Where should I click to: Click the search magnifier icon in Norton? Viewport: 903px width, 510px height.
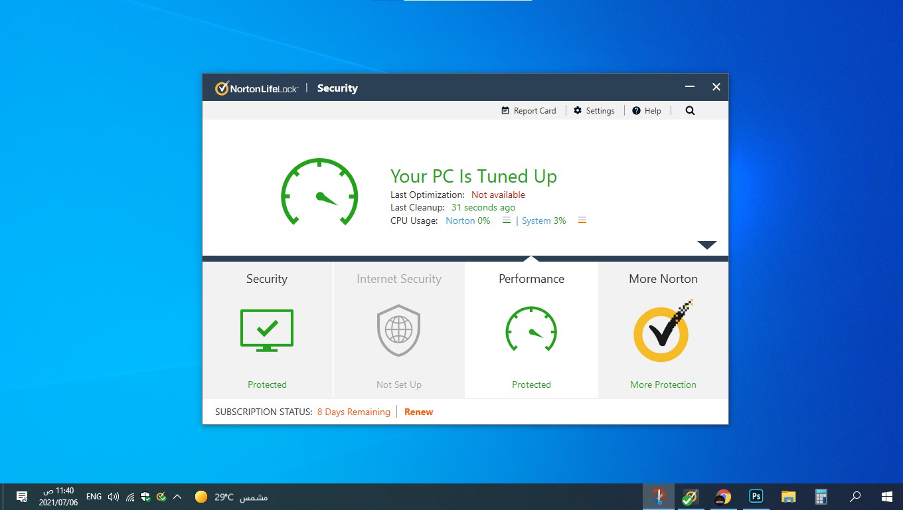(x=690, y=111)
